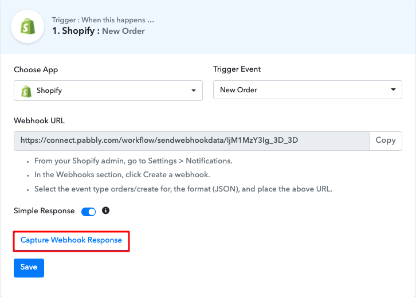Click instruction 'In the Webhooks section, click Create a webhook'

click(122, 175)
